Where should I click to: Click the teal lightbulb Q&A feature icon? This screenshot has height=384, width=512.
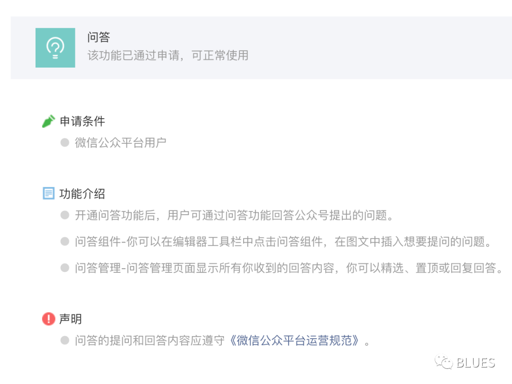(55, 48)
